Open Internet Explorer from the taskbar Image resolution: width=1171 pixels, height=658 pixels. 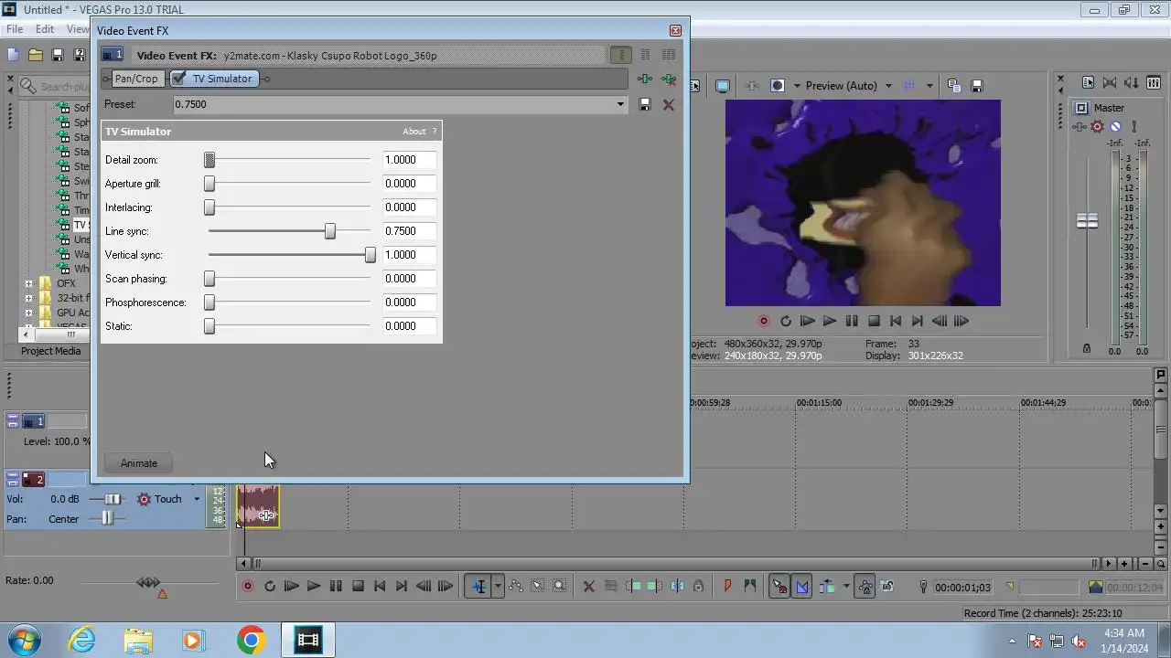(x=82, y=640)
